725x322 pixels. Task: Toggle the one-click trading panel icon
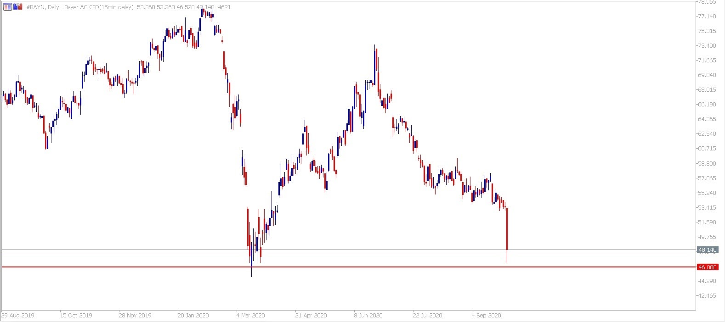tap(18, 7)
